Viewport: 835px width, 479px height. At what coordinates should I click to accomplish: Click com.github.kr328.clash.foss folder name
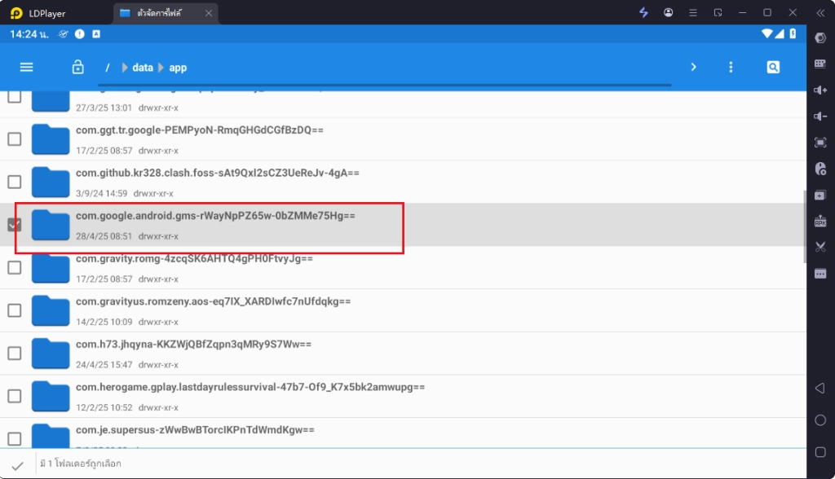coord(217,173)
